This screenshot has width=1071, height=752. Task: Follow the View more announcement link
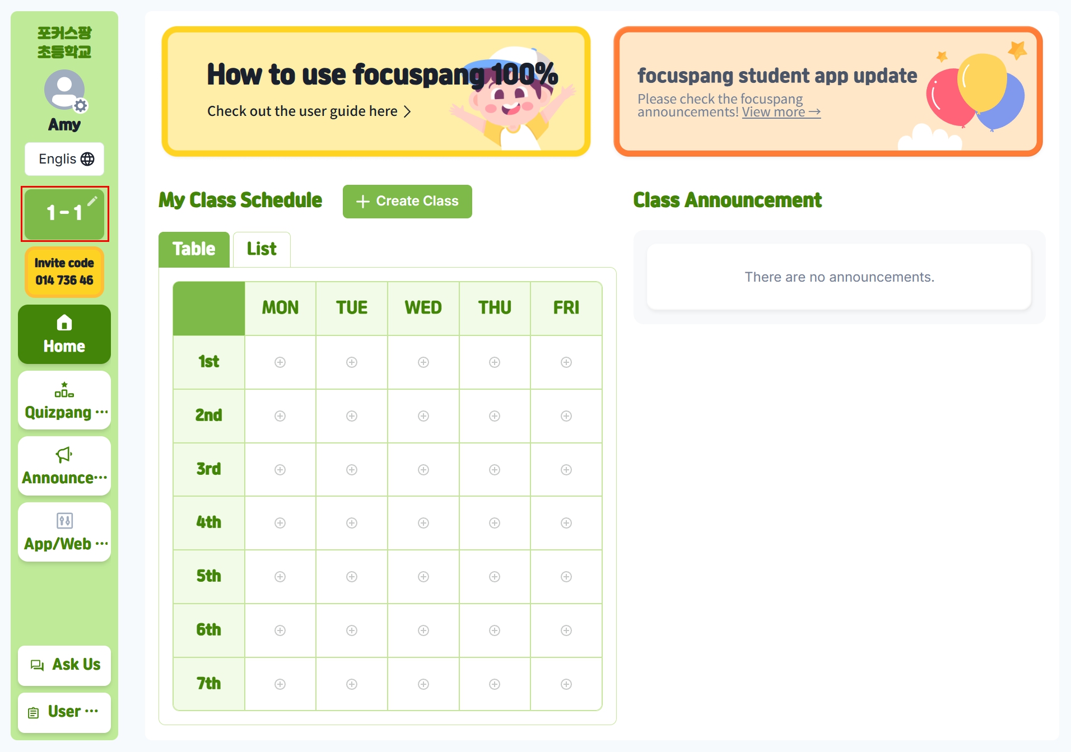[781, 112]
